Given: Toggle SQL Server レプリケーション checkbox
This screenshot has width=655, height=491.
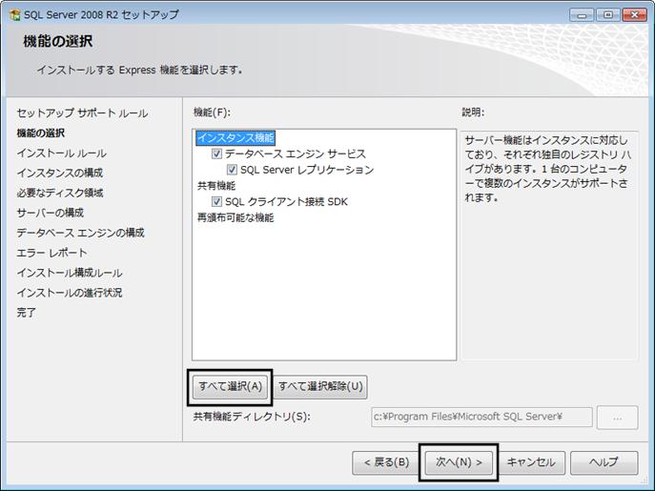Looking at the screenshot, I should point(232,170).
